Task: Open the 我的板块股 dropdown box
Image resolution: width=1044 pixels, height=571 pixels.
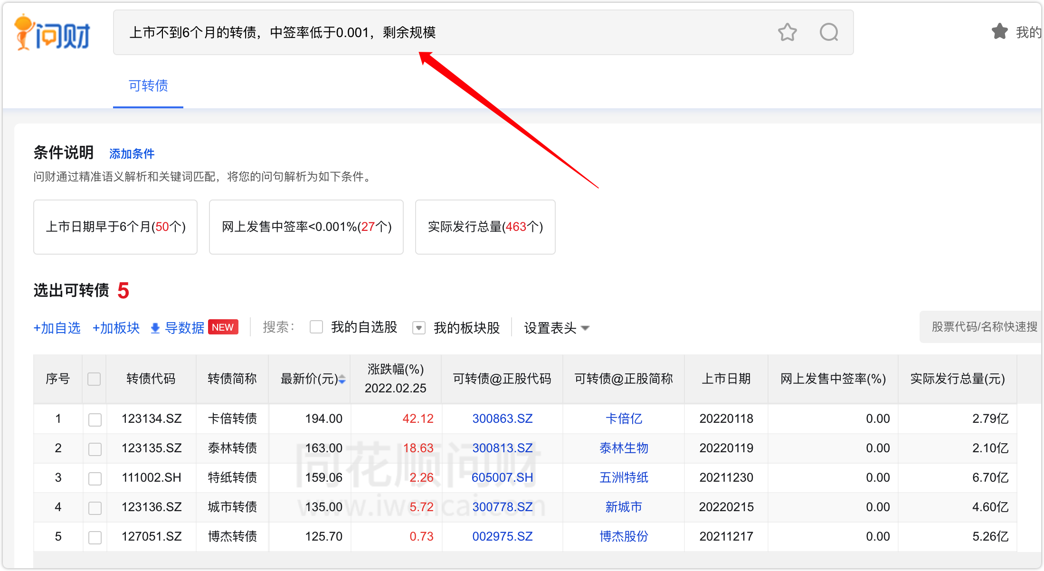Action: tap(419, 328)
